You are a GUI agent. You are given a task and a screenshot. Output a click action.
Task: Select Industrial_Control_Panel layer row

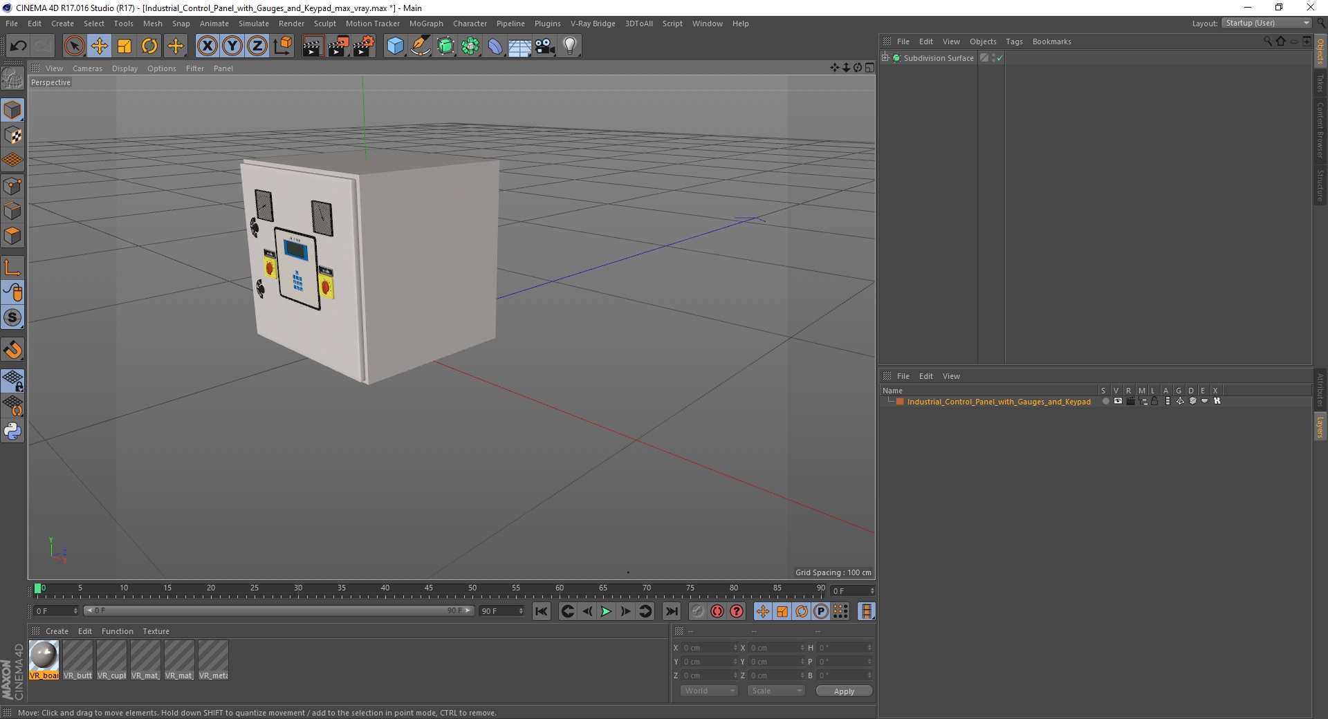coord(998,402)
